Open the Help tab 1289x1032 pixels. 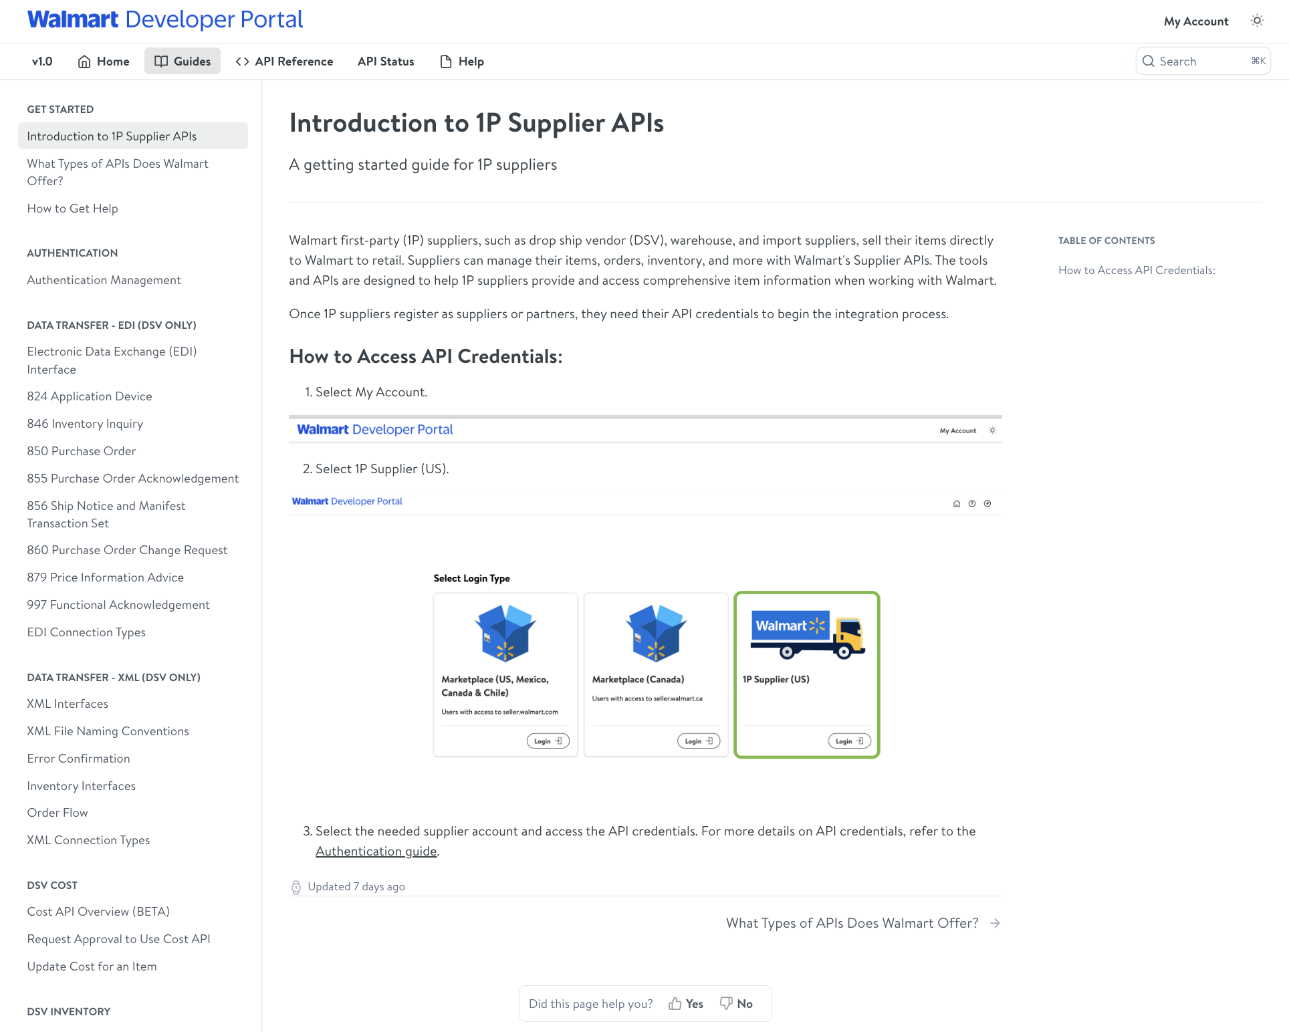(x=462, y=61)
